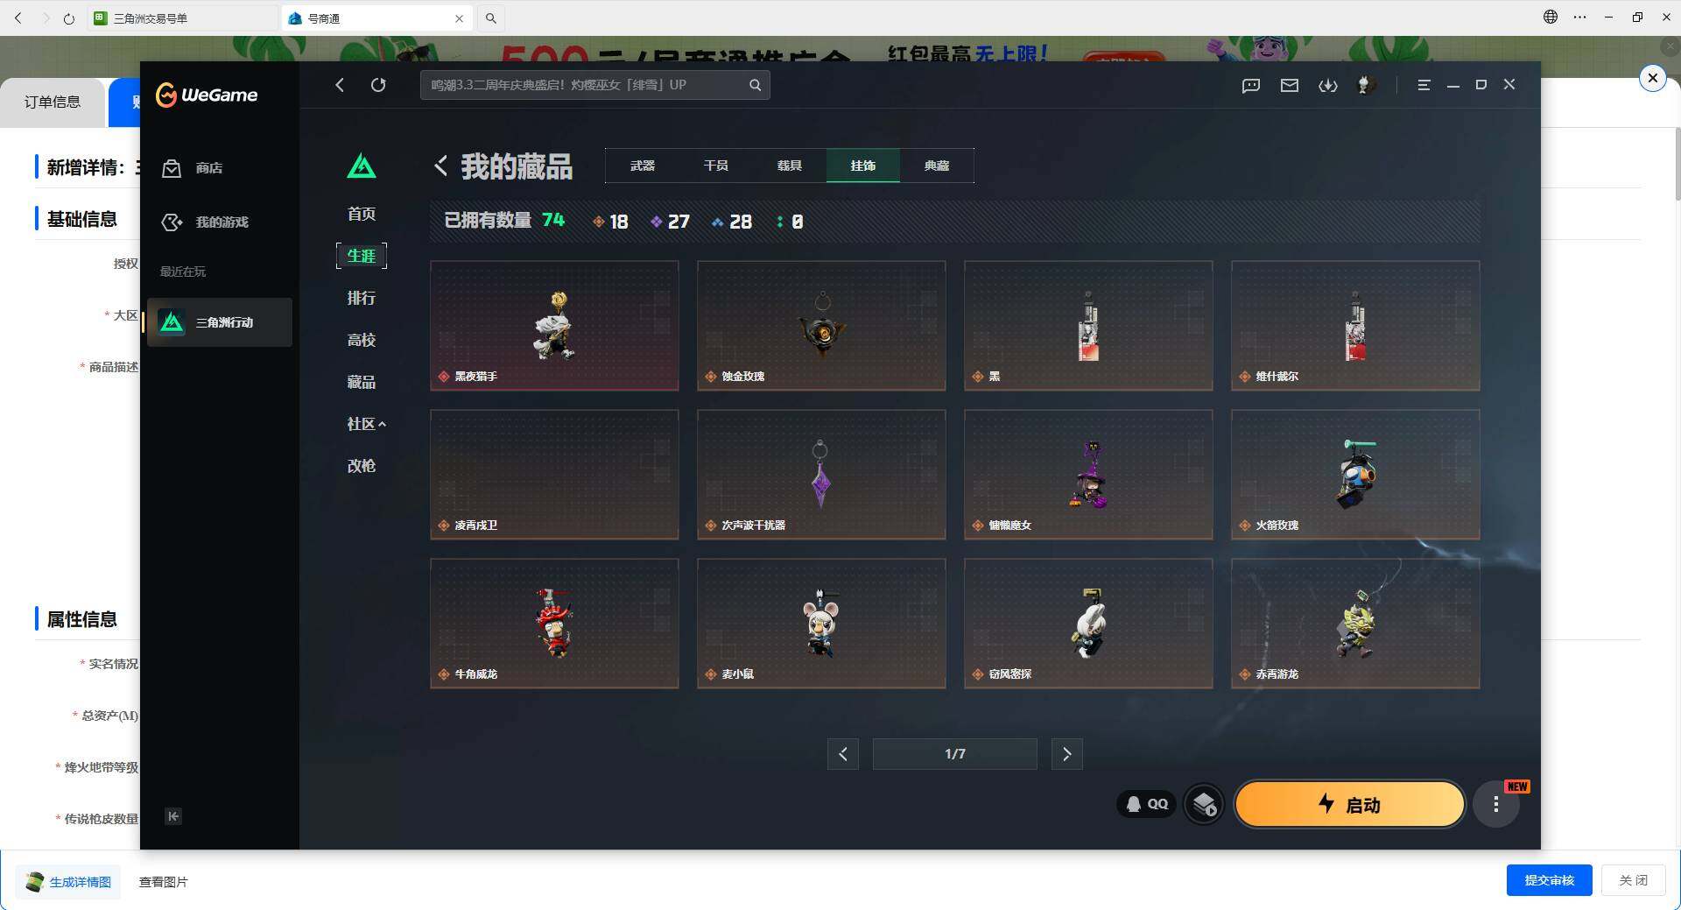Collapse the WeGame sidebar
This screenshot has width=1681, height=910.
(173, 816)
